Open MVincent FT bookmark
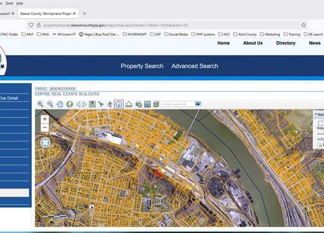 64,34
